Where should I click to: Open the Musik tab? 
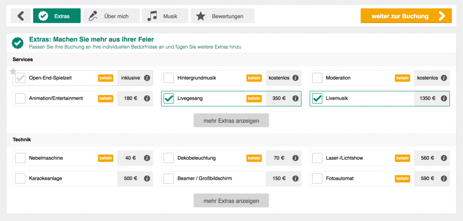coord(165,16)
